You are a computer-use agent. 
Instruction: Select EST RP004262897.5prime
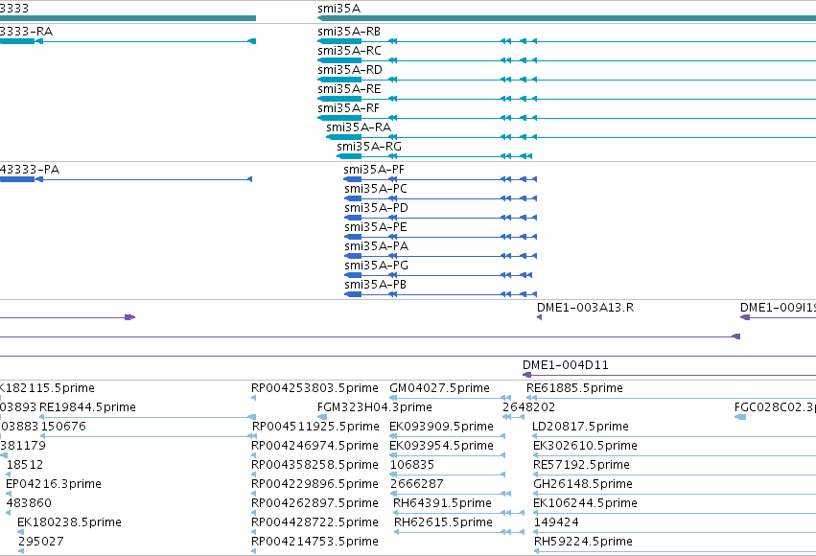click(315, 503)
